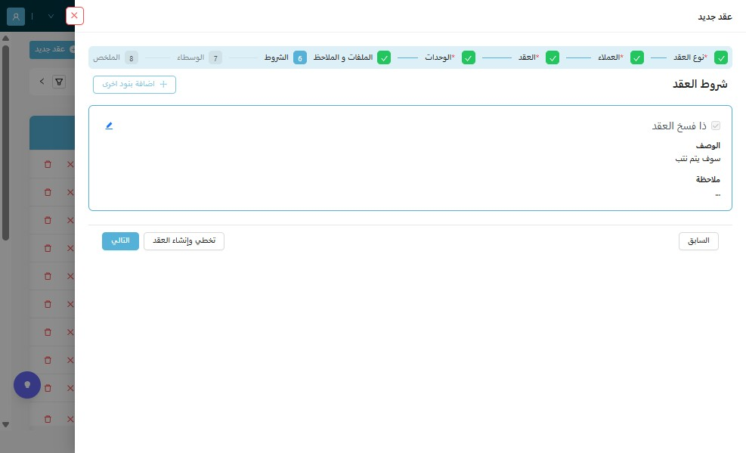Click the scroll-down arrow of the background scrollbar
The width and height of the screenshot is (746, 453).
click(6, 424)
